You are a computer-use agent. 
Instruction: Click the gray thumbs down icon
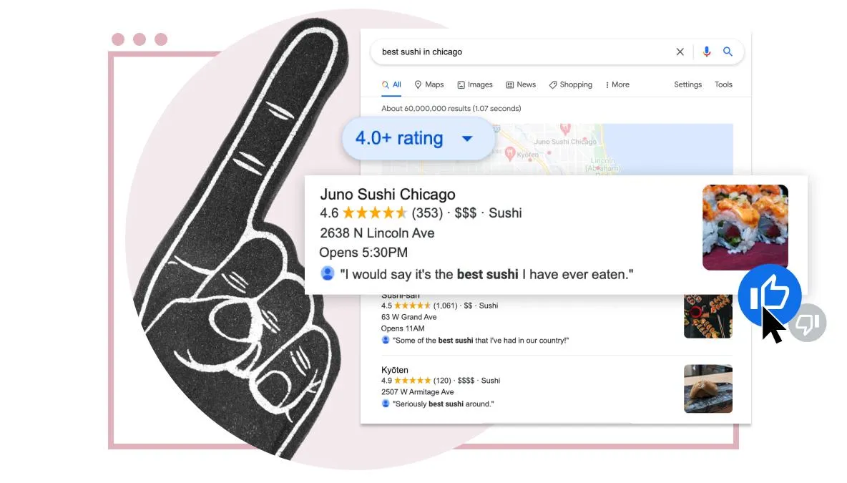(808, 323)
